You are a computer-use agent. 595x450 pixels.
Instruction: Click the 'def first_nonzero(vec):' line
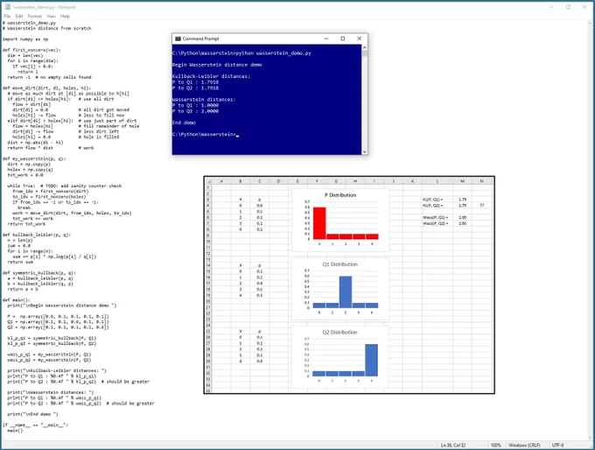coord(31,50)
